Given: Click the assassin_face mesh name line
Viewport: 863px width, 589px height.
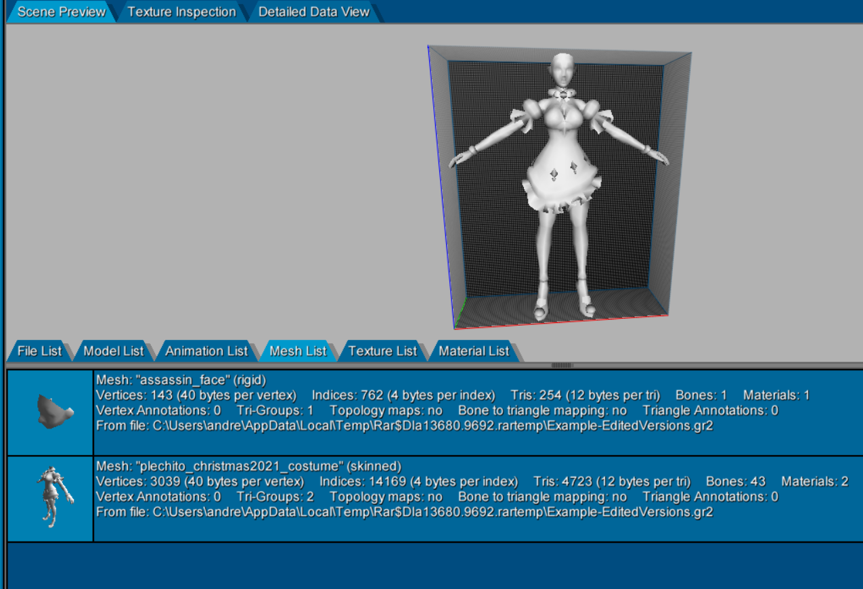Looking at the screenshot, I should tap(177, 380).
